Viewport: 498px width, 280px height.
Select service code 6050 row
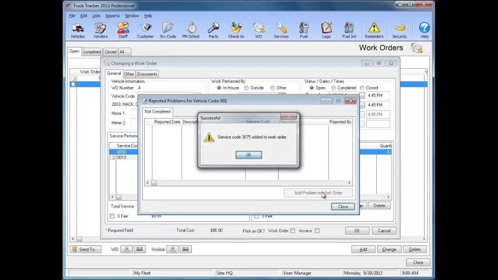tap(124, 152)
